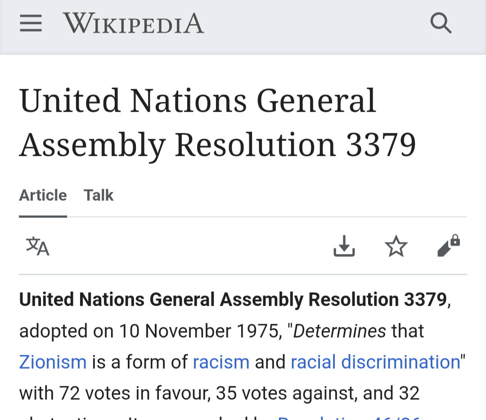Click the locked edit pencil icon
The image size is (486, 420).
448,245
